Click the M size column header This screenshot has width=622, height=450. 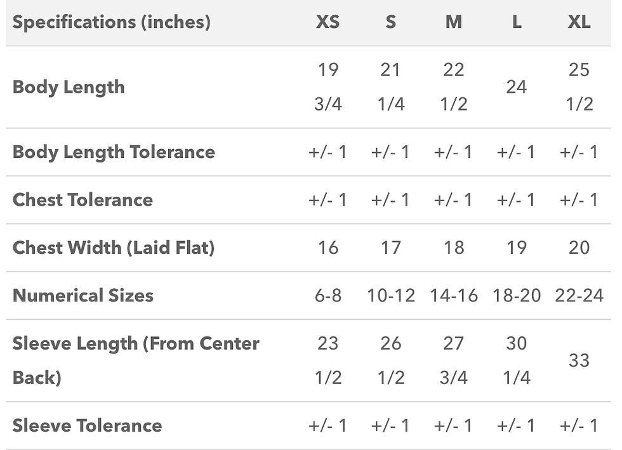coord(453,22)
